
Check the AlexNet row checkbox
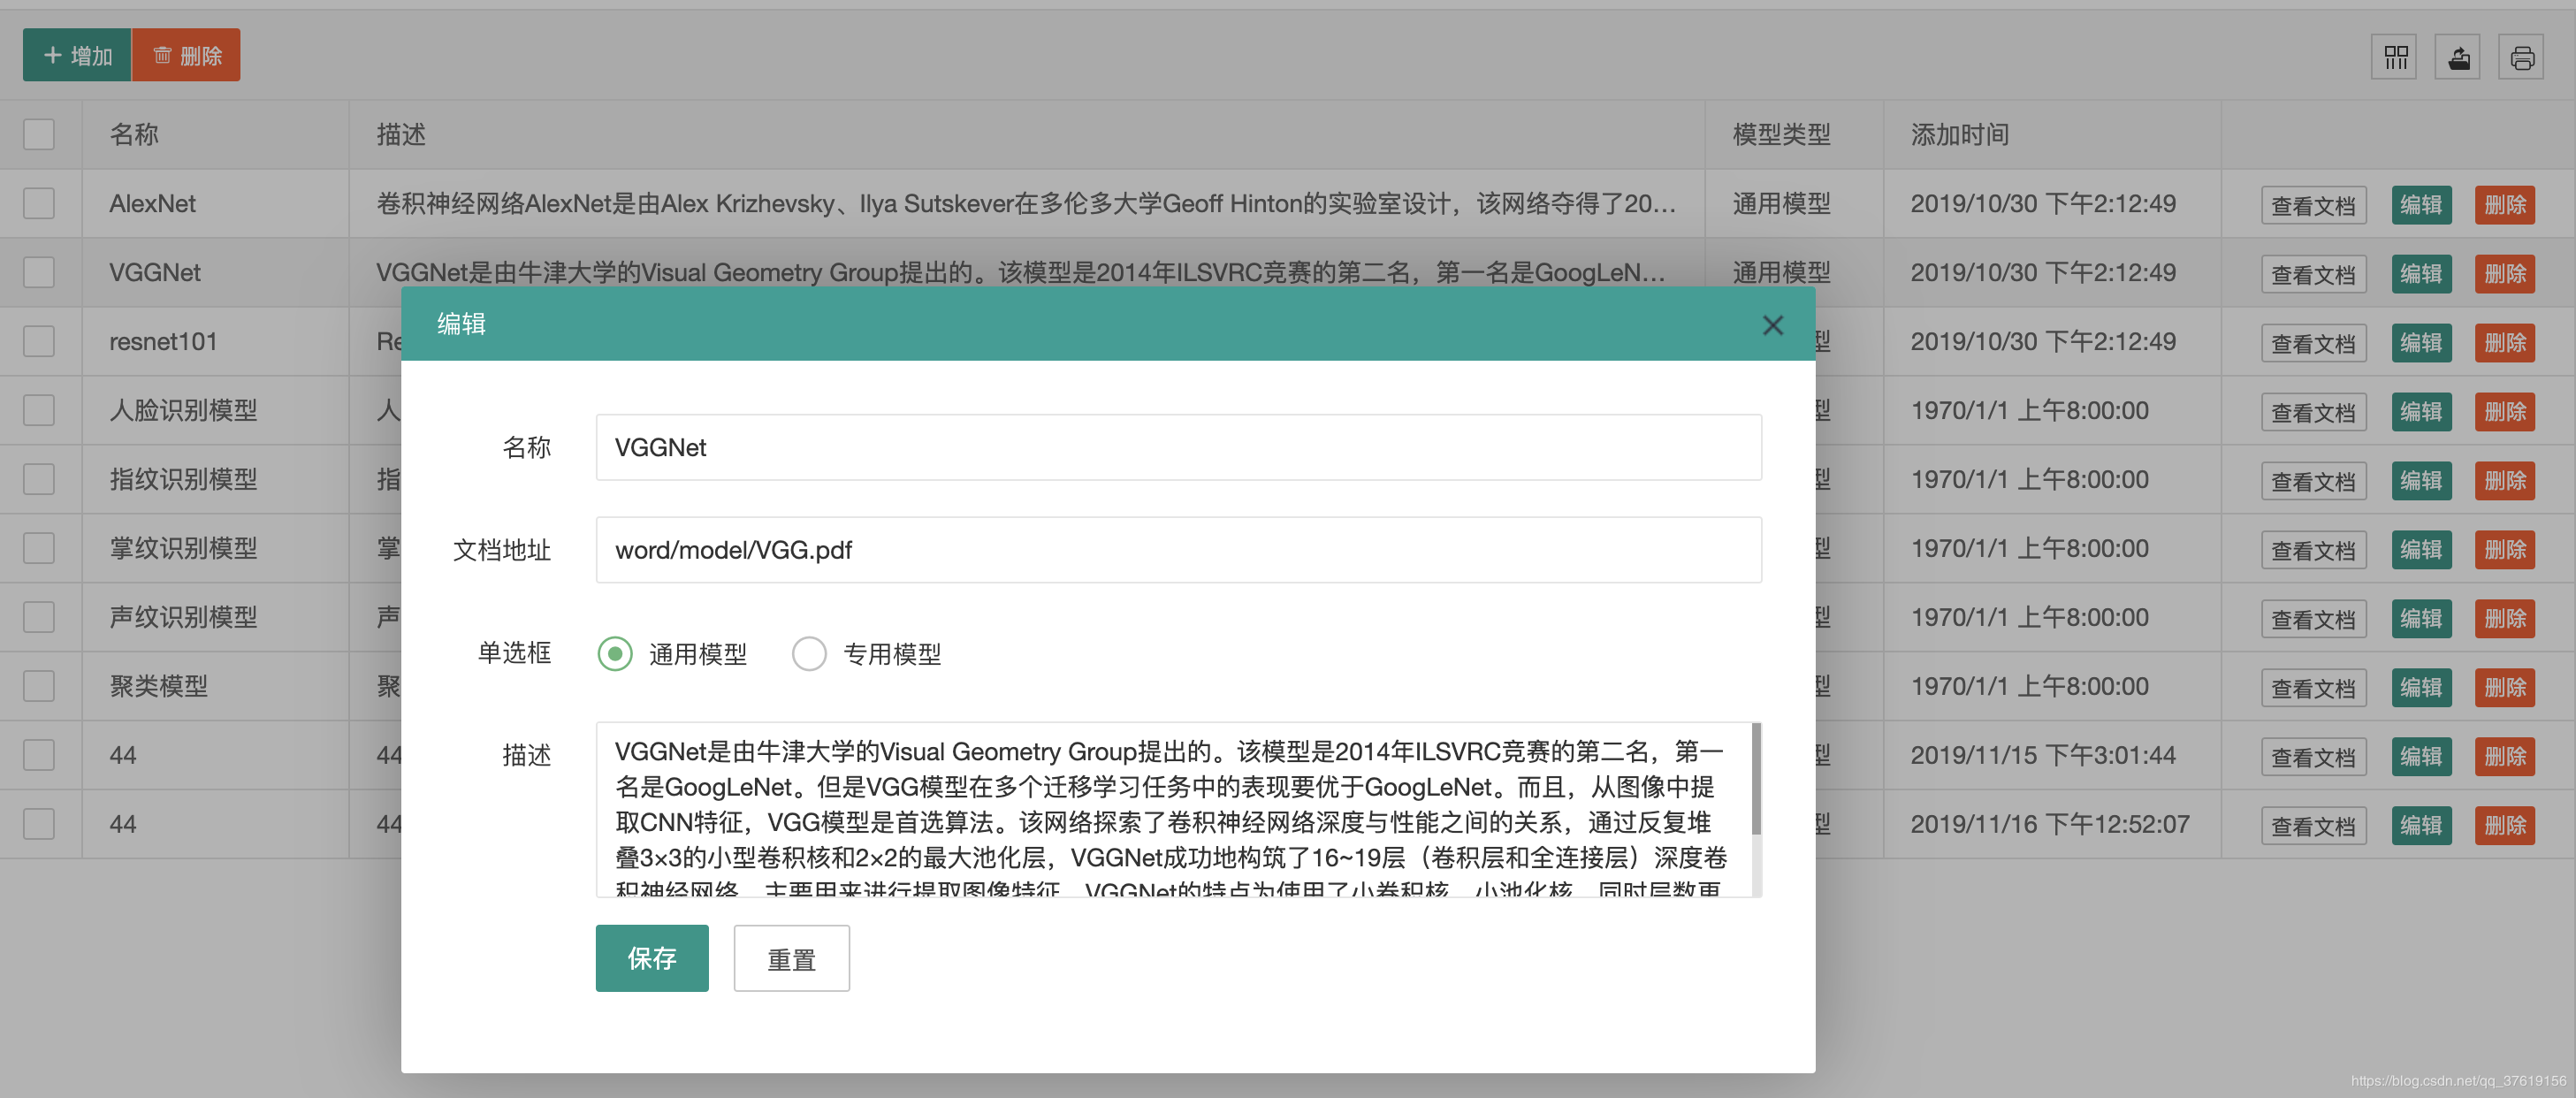point(39,203)
